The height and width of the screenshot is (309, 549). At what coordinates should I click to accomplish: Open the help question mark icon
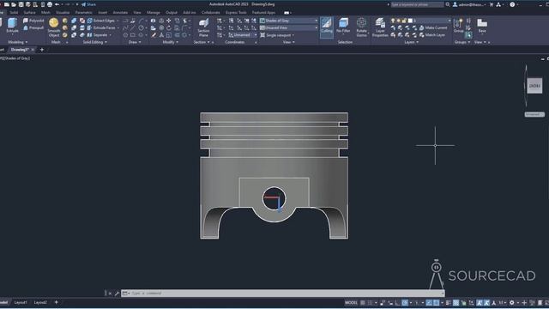[512, 4]
